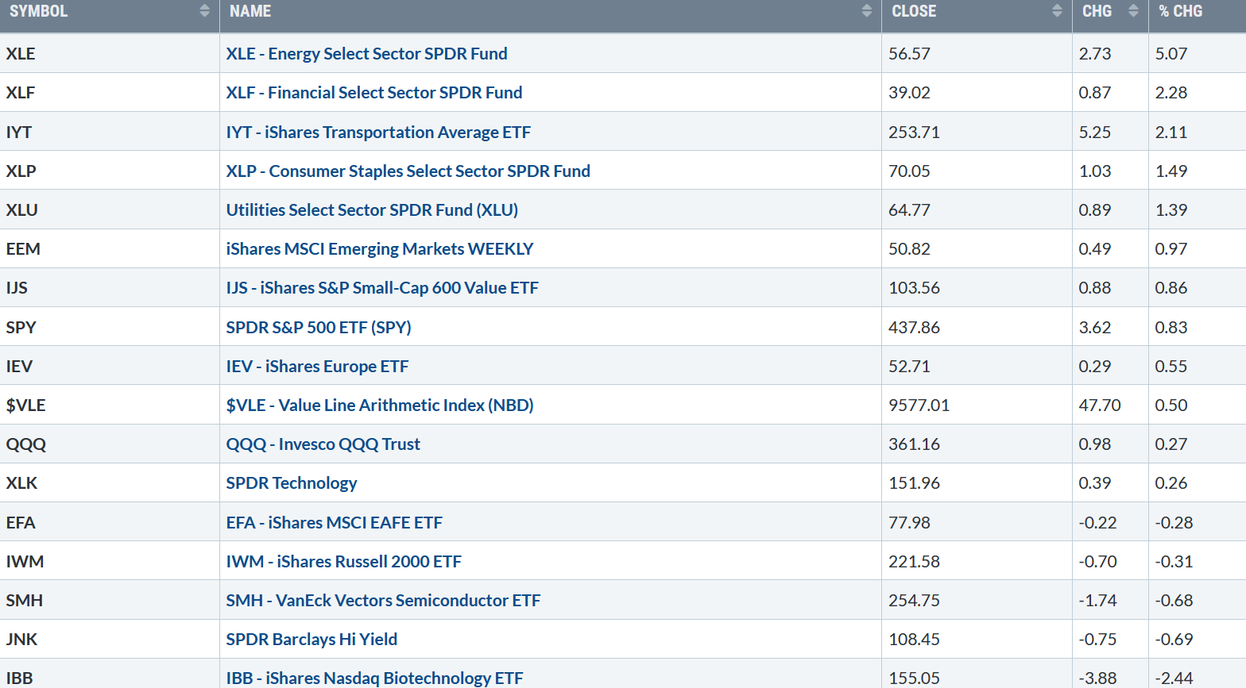
Task: Open XLF - Financial Select Sector SPDR Fund link
Action: (374, 92)
